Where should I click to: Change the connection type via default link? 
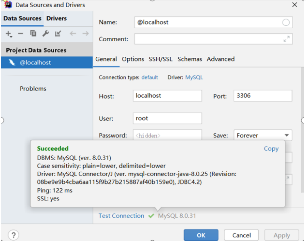click(150, 78)
